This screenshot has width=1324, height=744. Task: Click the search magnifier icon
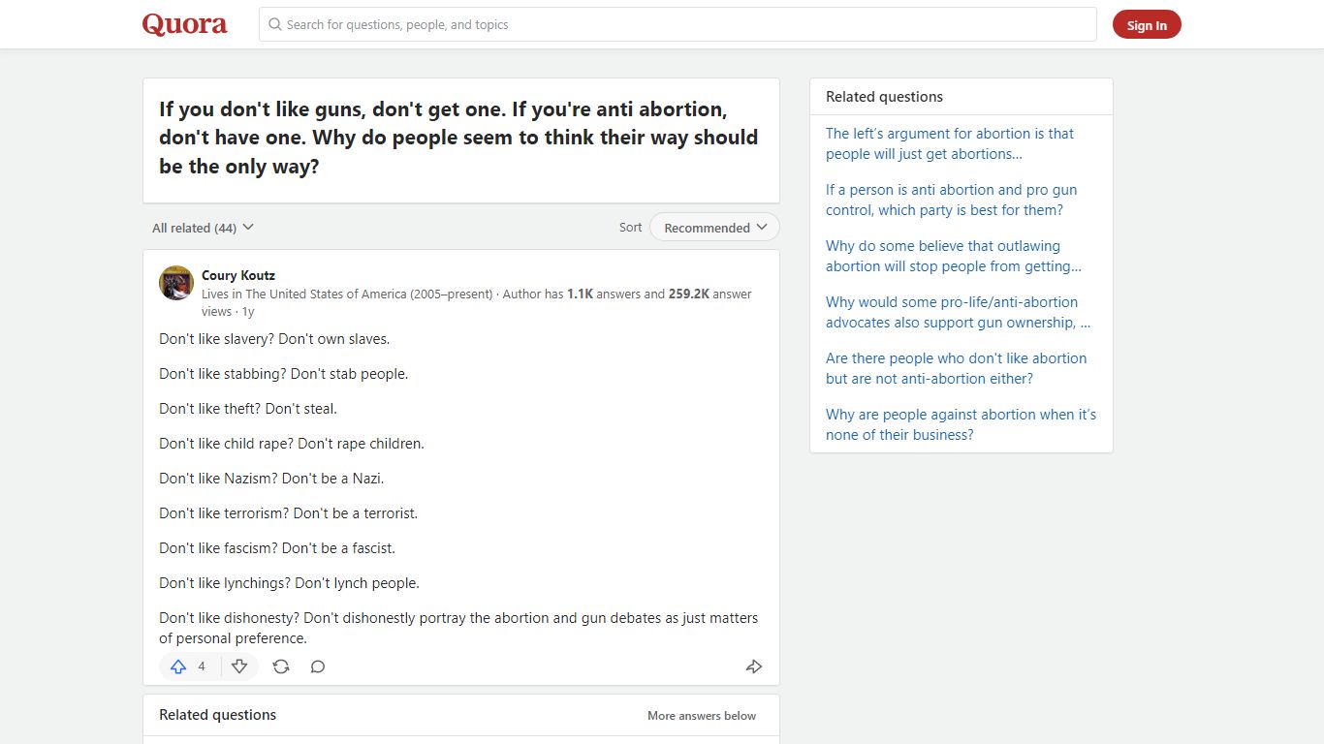275,24
